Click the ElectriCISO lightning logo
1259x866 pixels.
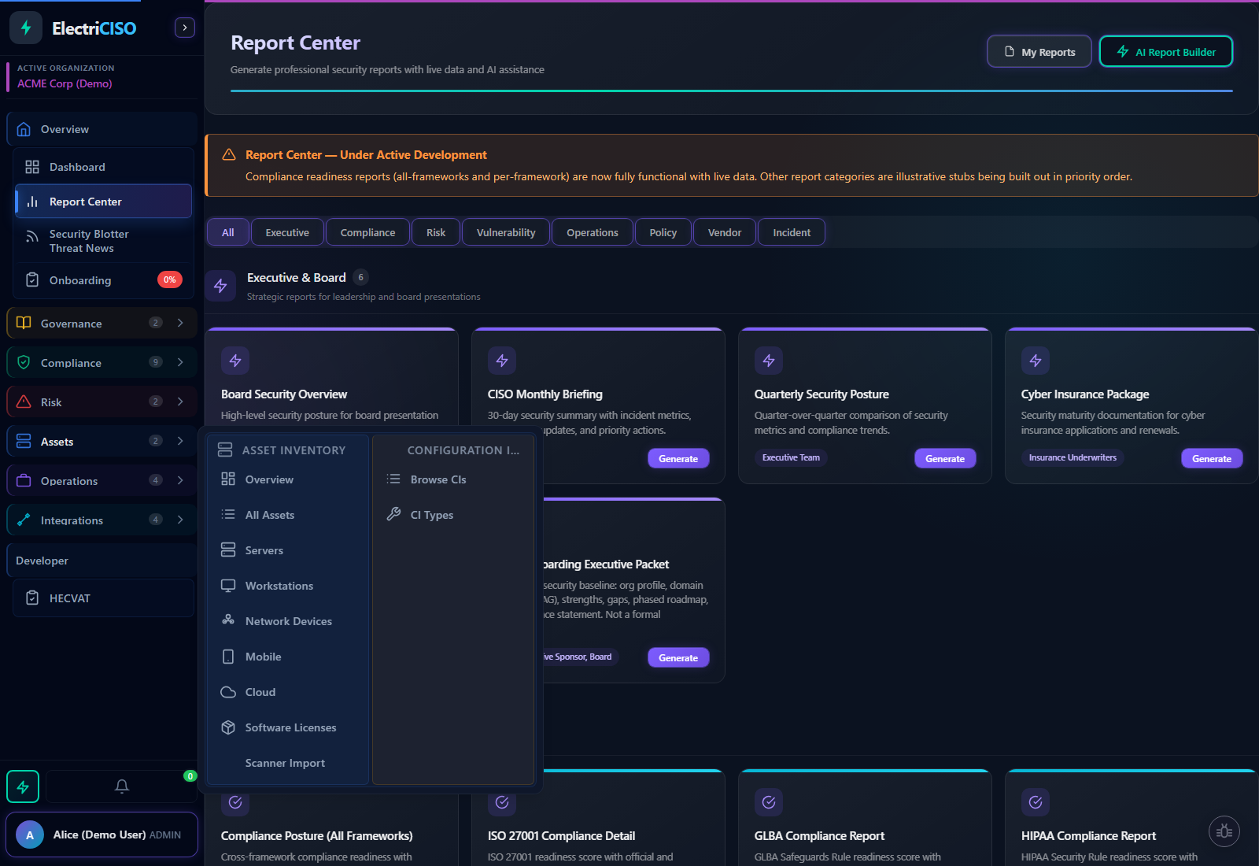pyautogui.click(x=25, y=28)
